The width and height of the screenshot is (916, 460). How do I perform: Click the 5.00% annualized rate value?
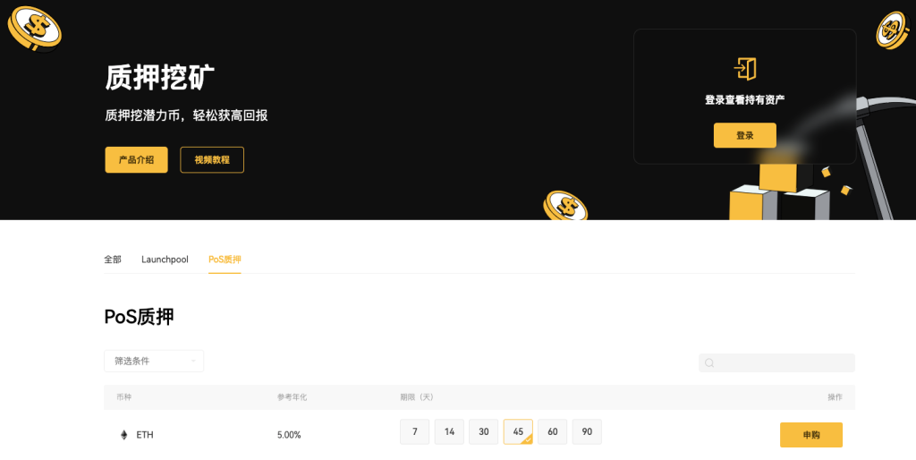(x=289, y=435)
